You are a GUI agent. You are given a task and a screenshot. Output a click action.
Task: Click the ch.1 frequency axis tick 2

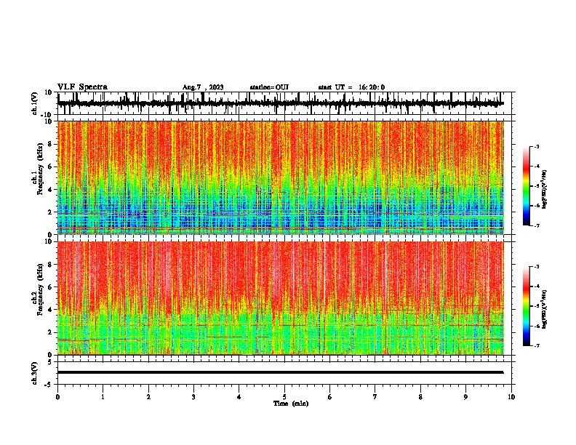point(50,212)
